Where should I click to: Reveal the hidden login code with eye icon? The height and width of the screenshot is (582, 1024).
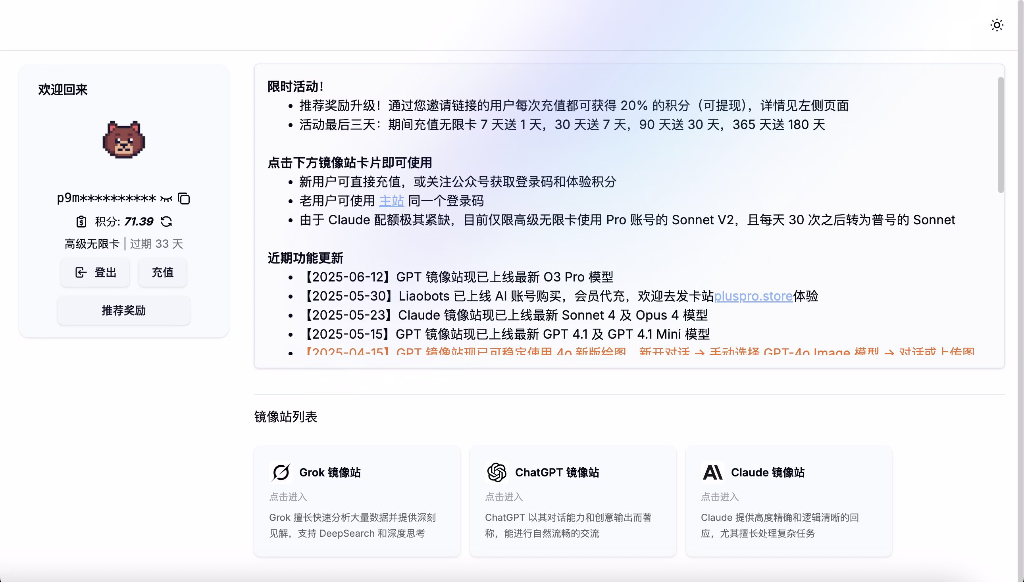[x=166, y=198]
